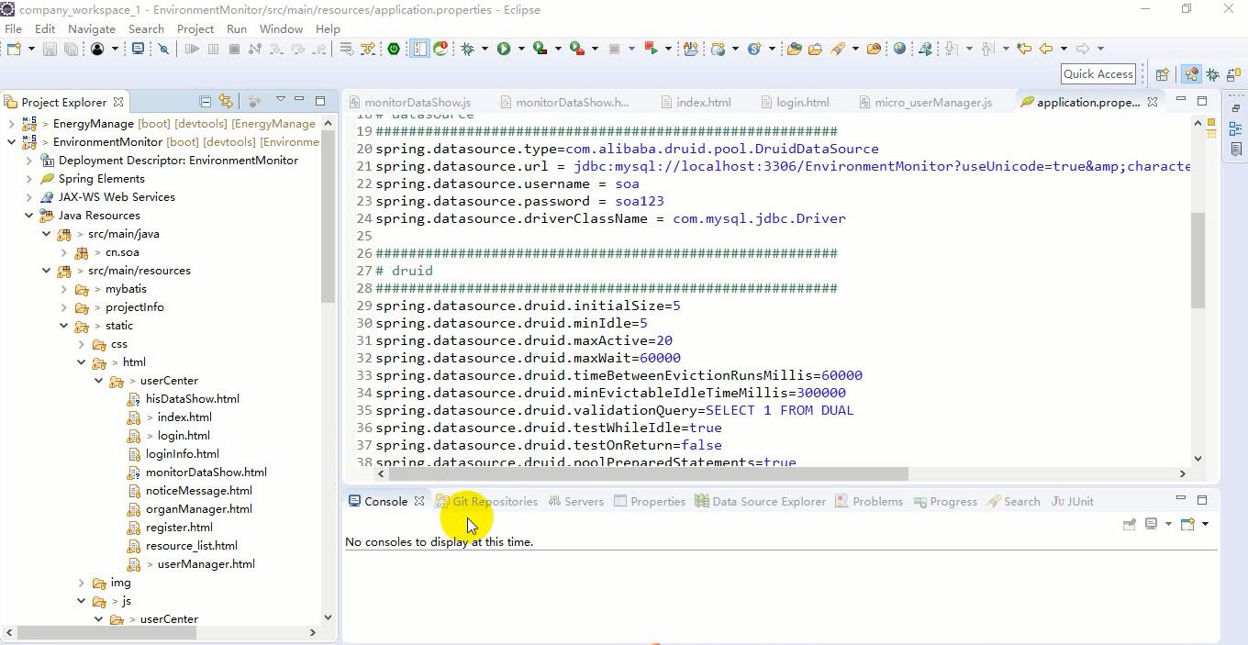Click the Open Web Browser globe icon
Image resolution: width=1248 pixels, height=645 pixels.
[899, 49]
